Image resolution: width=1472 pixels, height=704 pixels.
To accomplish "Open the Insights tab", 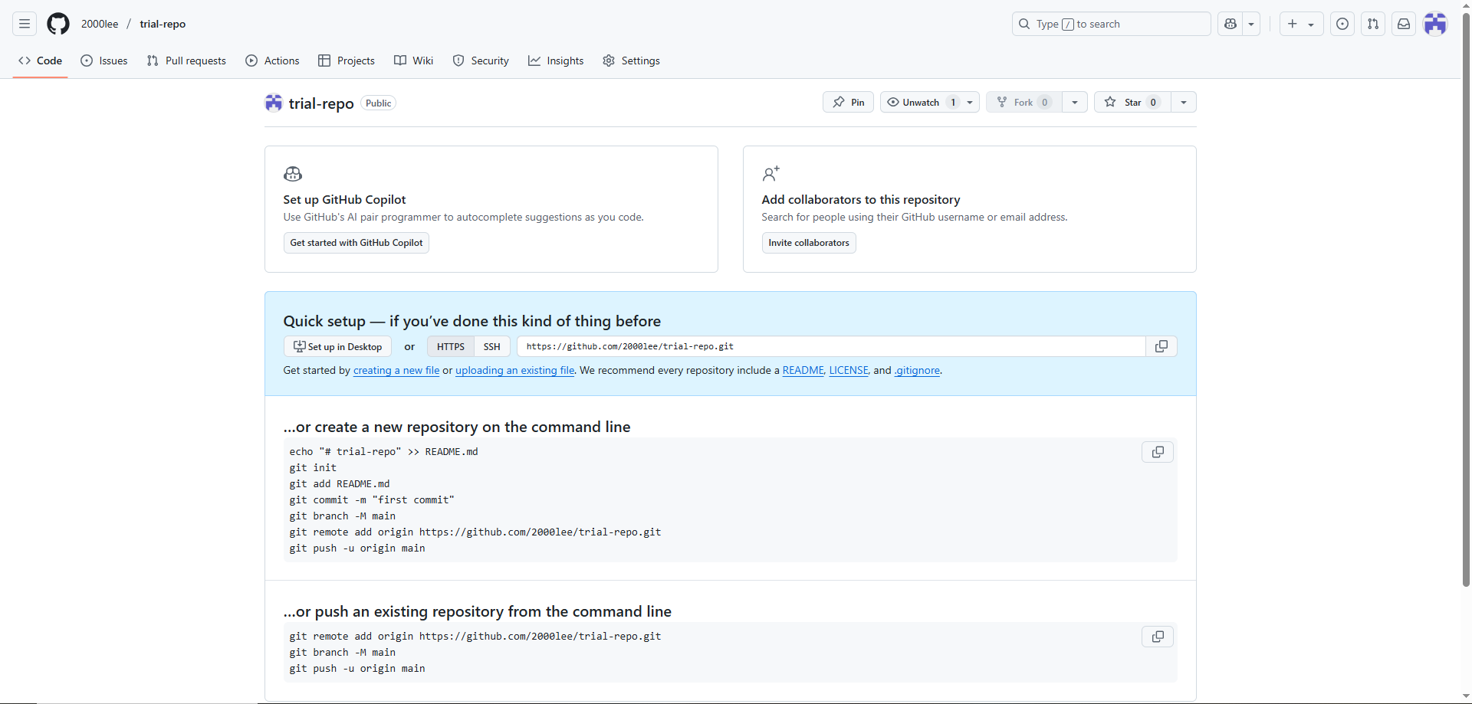I will click(x=556, y=61).
